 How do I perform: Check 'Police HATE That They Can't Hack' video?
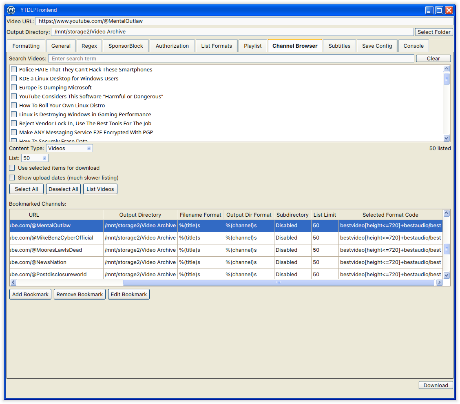pos(14,70)
